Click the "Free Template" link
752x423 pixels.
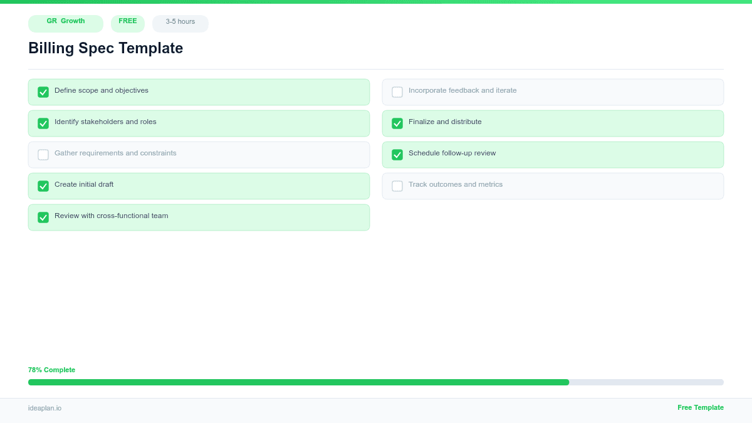point(700,407)
